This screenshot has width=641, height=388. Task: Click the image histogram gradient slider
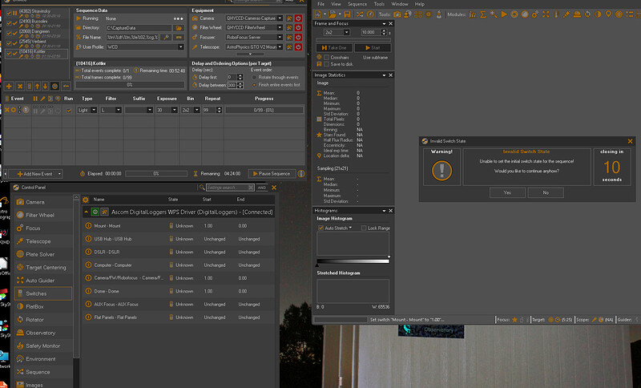pyautogui.click(x=353, y=262)
